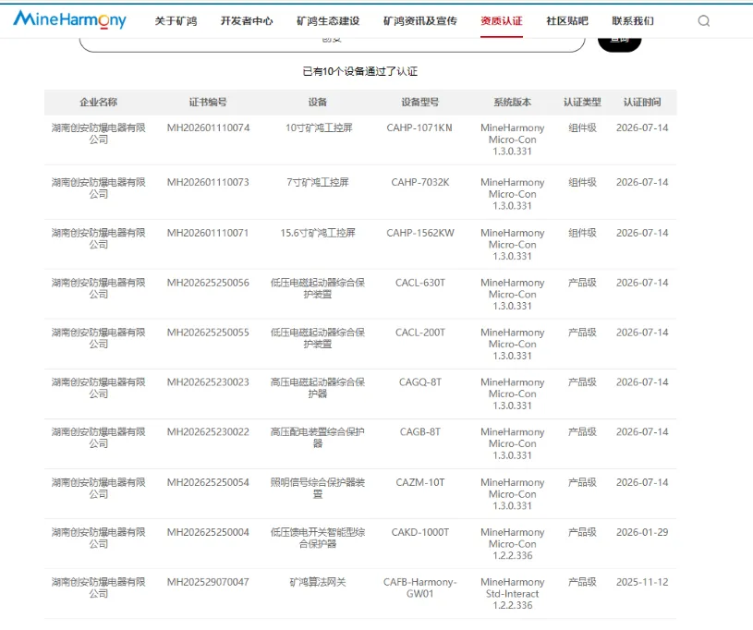753x630 pixels.
Task: Select certificate number MH202625230022
Action: (208, 432)
